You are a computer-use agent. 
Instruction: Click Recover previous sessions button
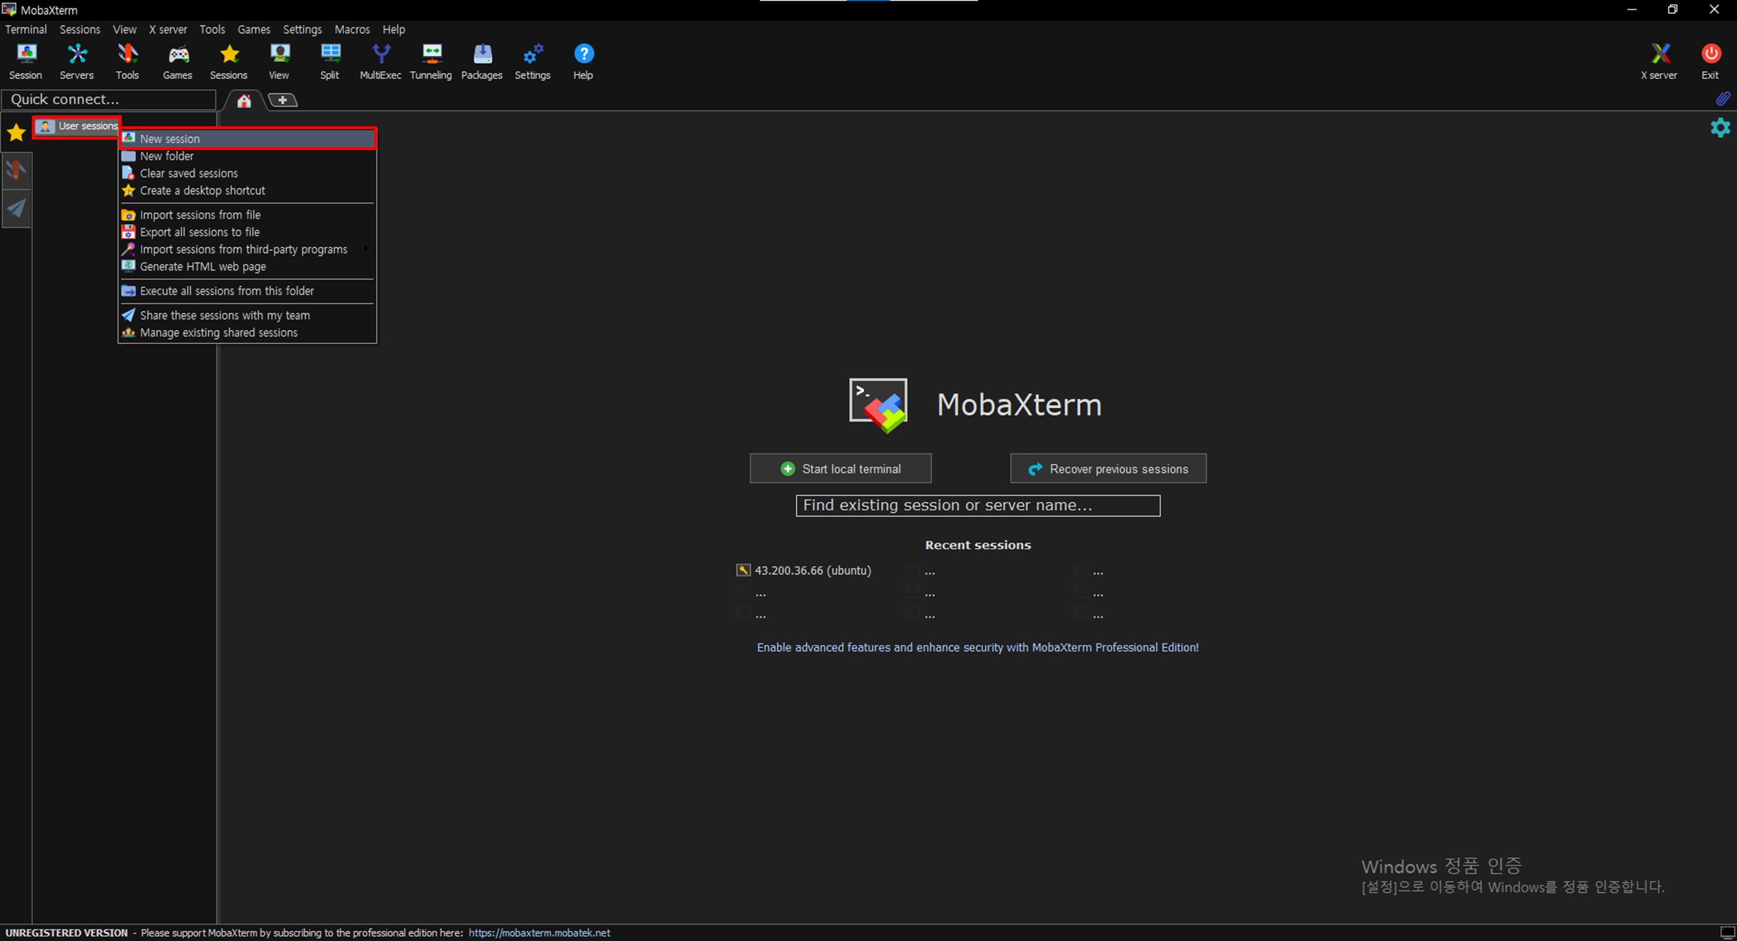(1108, 469)
